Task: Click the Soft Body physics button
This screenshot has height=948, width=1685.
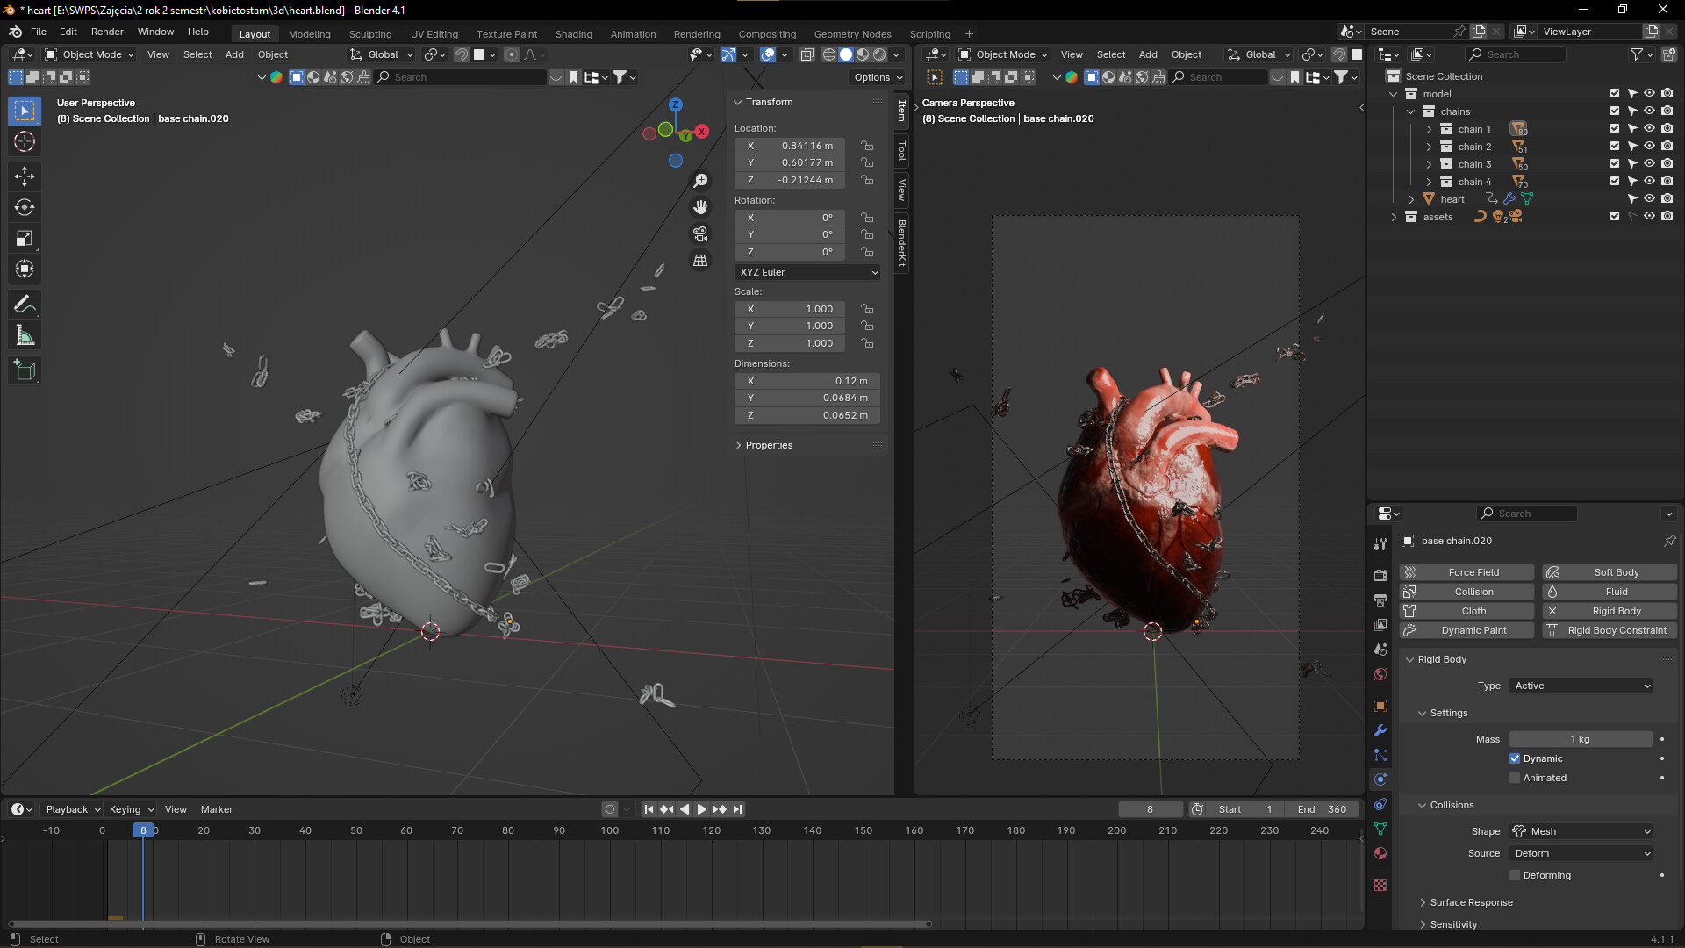Action: coord(1610,572)
